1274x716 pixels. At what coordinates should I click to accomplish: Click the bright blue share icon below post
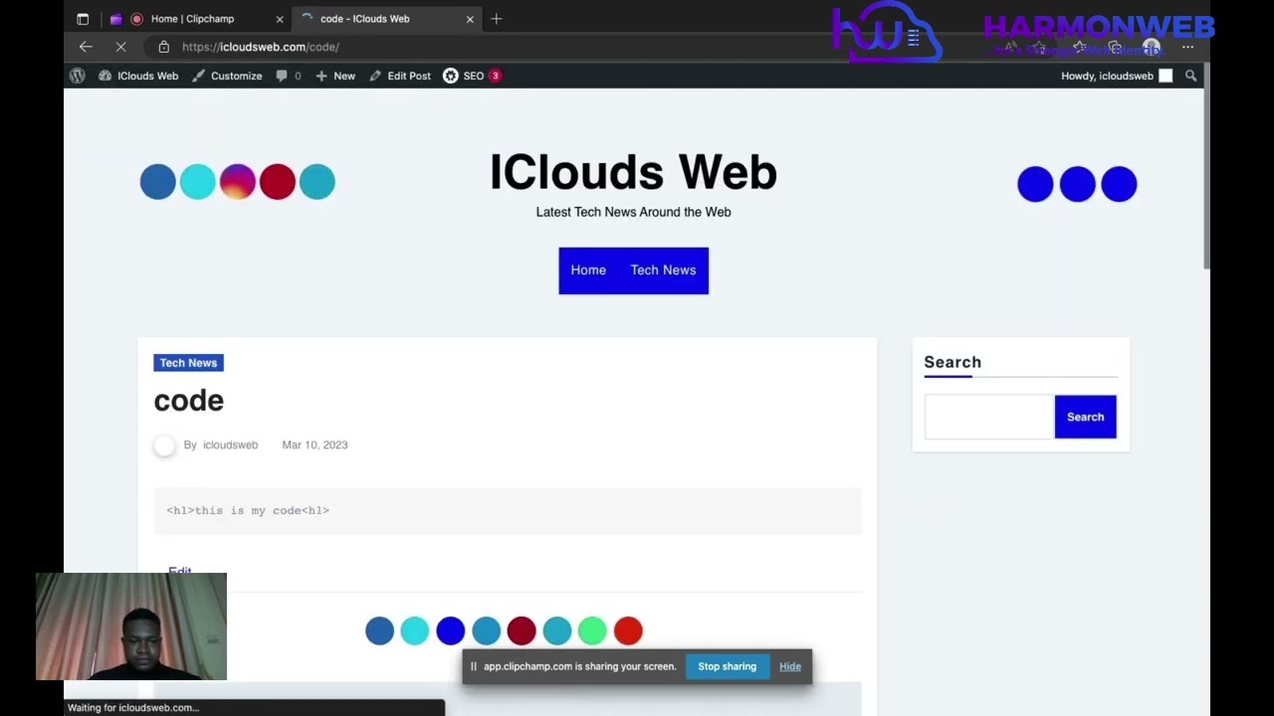pos(450,630)
